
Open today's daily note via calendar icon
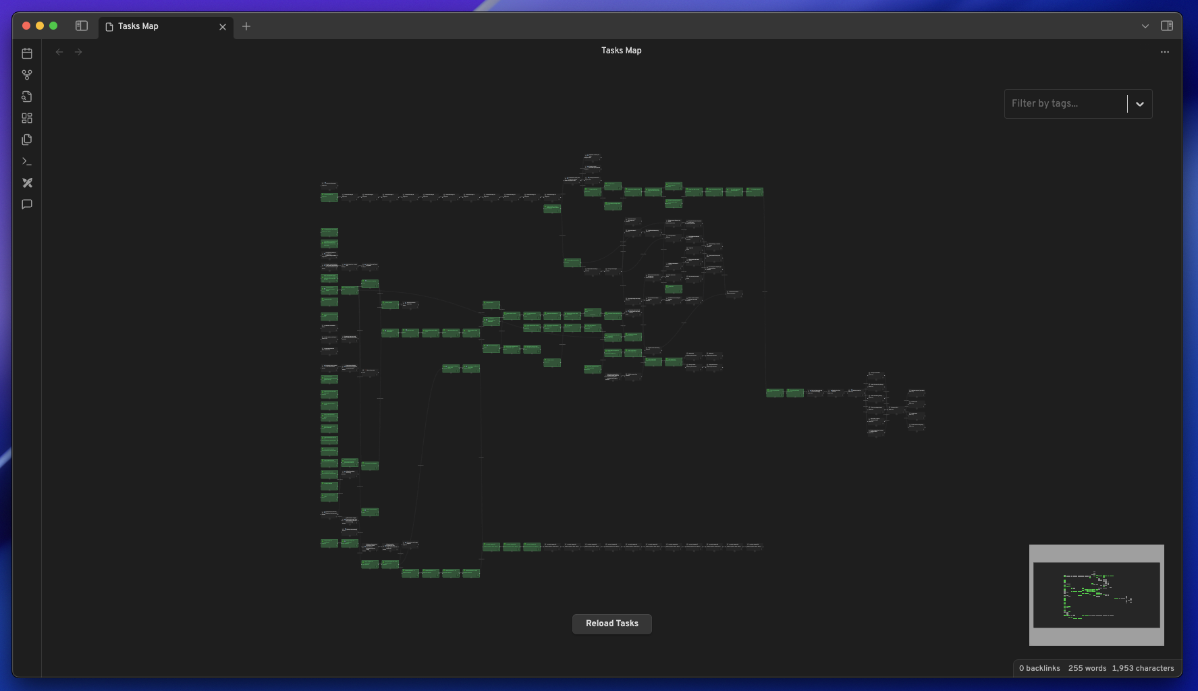point(27,53)
